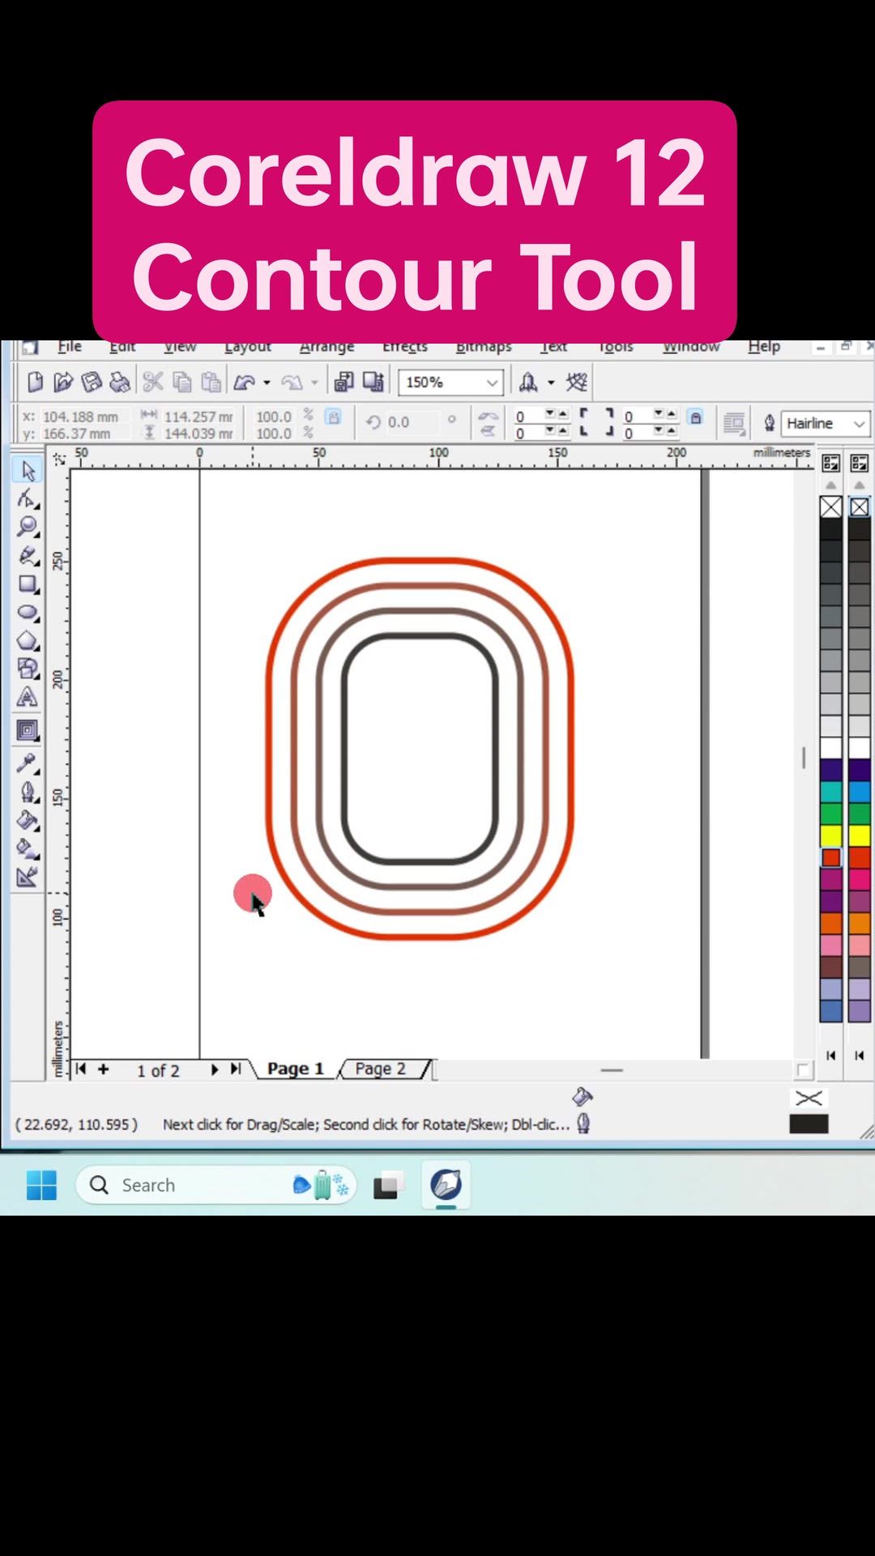
Task: Toggle the nonproportional scaling lock
Action: [333, 417]
